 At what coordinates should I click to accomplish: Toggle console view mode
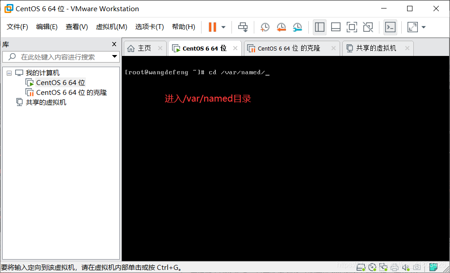[x=390, y=27]
